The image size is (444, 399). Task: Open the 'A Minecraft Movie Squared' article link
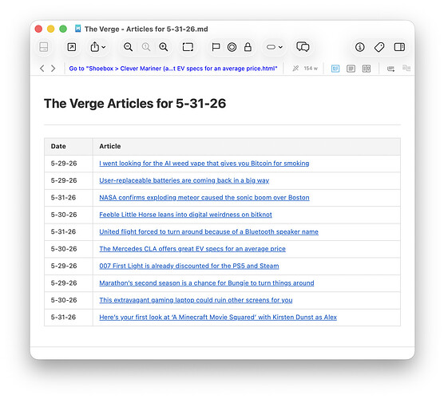point(218,318)
